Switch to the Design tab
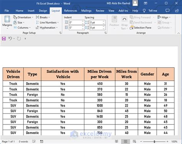The height and width of the screenshot is (144, 182). coord(43,11)
